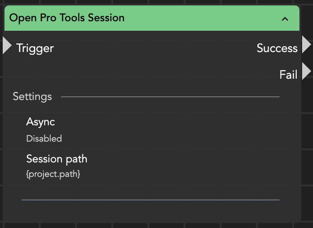The height and width of the screenshot is (228, 313).
Task: Click the Success label text
Action: pos(277,48)
